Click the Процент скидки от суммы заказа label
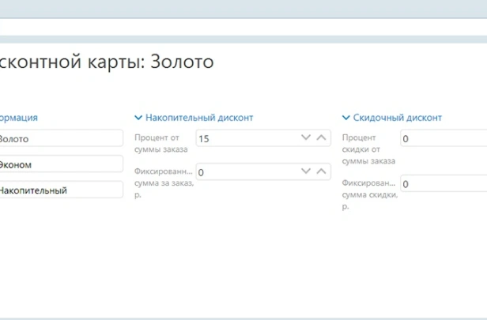The width and height of the screenshot is (487, 320). [x=368, y=149]
